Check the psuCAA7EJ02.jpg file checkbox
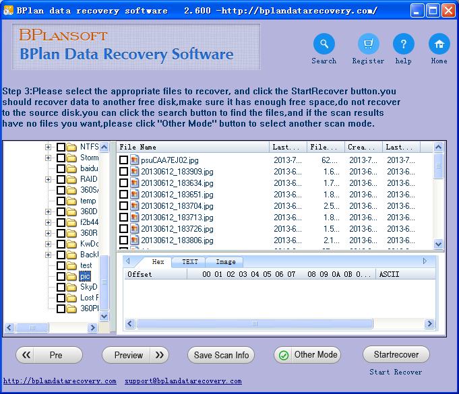This screenshot has width=459, height=394. click(123, 160)
